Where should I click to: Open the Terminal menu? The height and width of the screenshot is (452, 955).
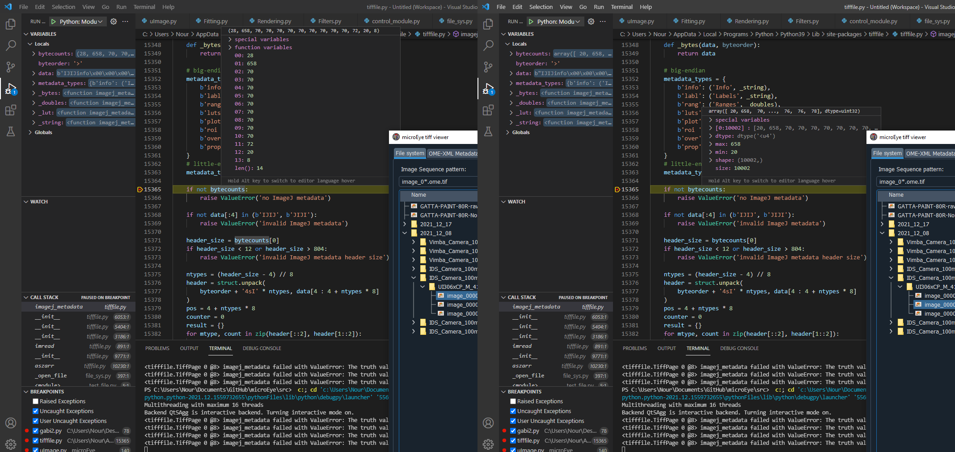(144, 7)
